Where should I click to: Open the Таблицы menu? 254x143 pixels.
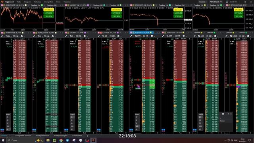[x=38, y=2]
